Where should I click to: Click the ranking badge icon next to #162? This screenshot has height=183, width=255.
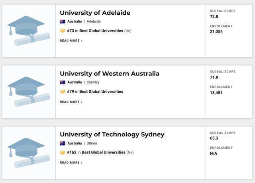[63, 152]
